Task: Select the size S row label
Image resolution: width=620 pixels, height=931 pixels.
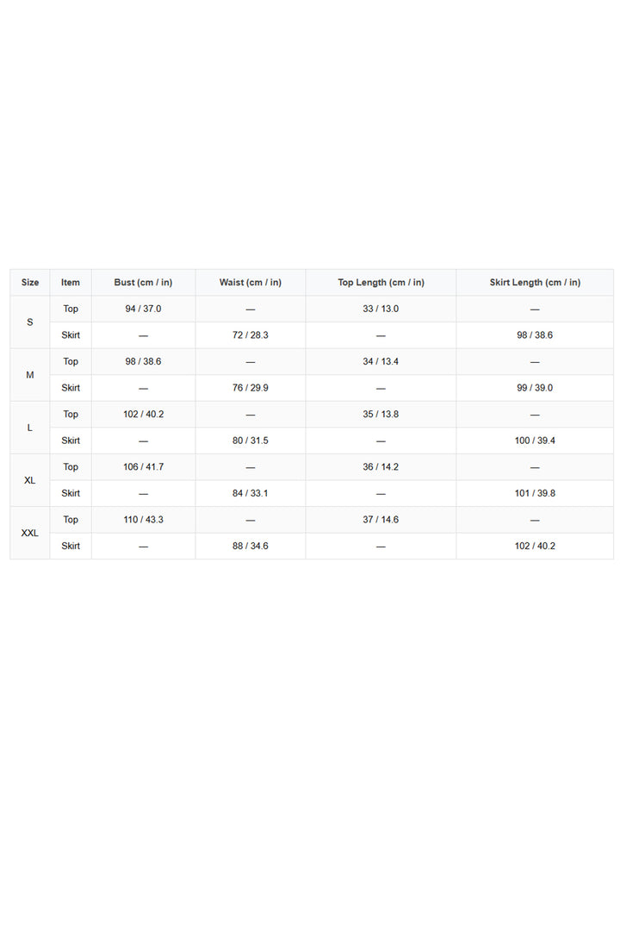Action: [x=29, y=322]
